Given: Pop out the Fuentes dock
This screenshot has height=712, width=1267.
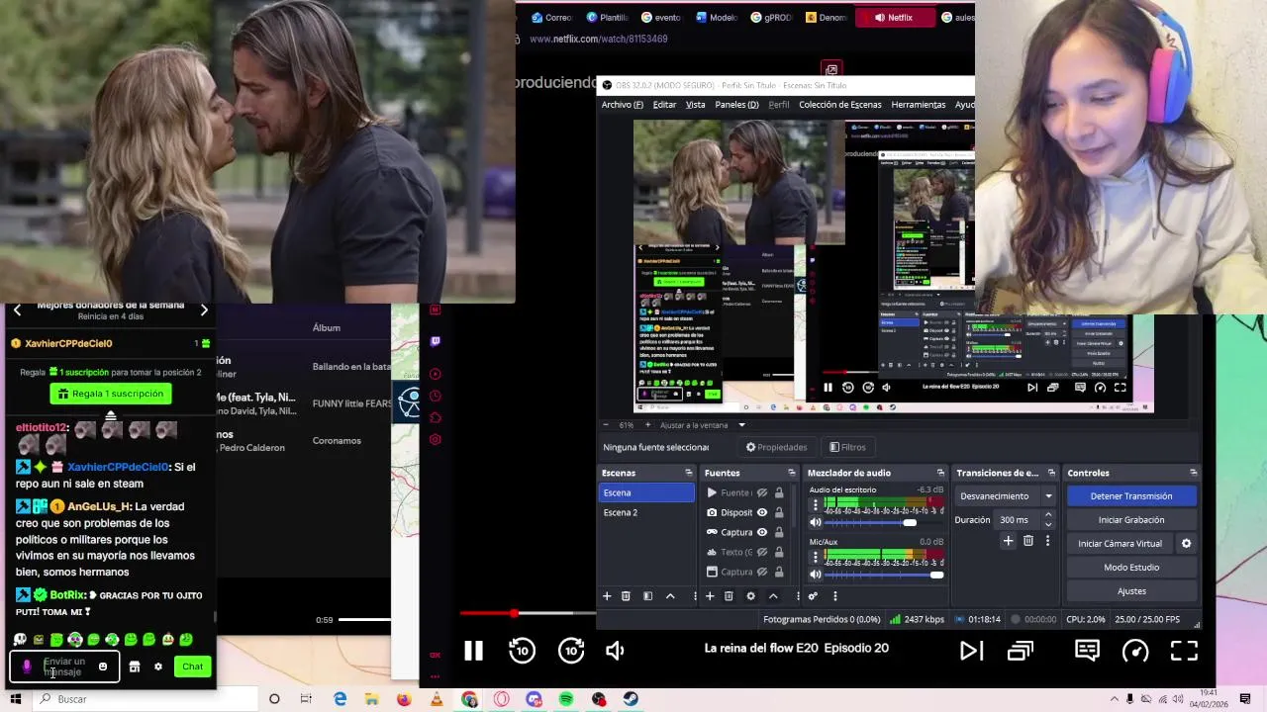Looking at the screenshot, I should [791, 473].
